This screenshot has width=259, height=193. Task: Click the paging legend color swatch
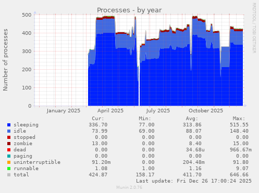pyautogui.click(x=9, y=156)
